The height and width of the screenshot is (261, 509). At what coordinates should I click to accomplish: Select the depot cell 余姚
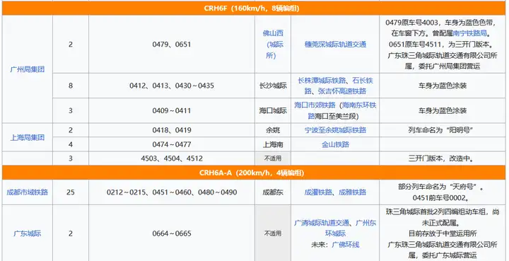[273, 130]
